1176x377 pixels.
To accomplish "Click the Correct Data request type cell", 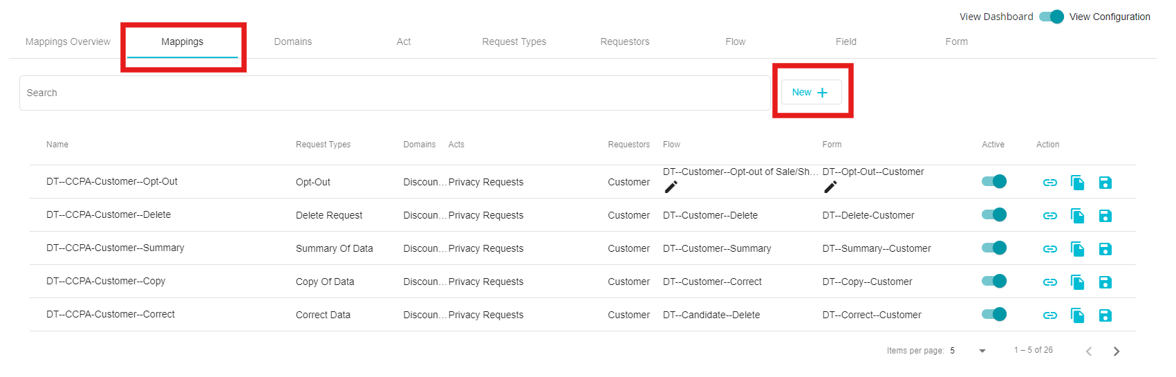I will click(x=323, y=315).
